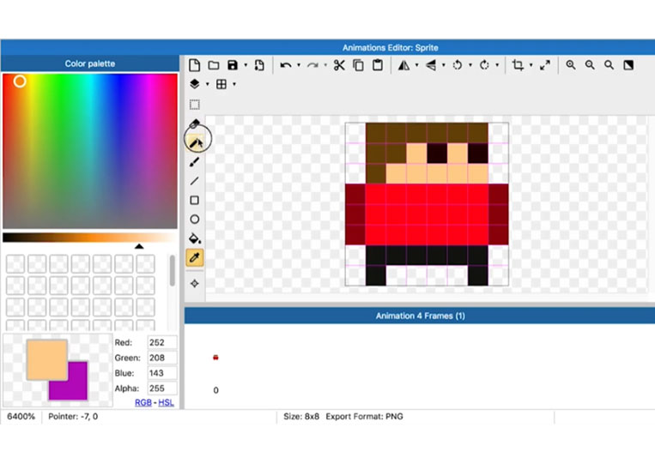Viewport: 655px width, 464px height.
Task: Switch color mode to HSL
Action: [166, 402]
